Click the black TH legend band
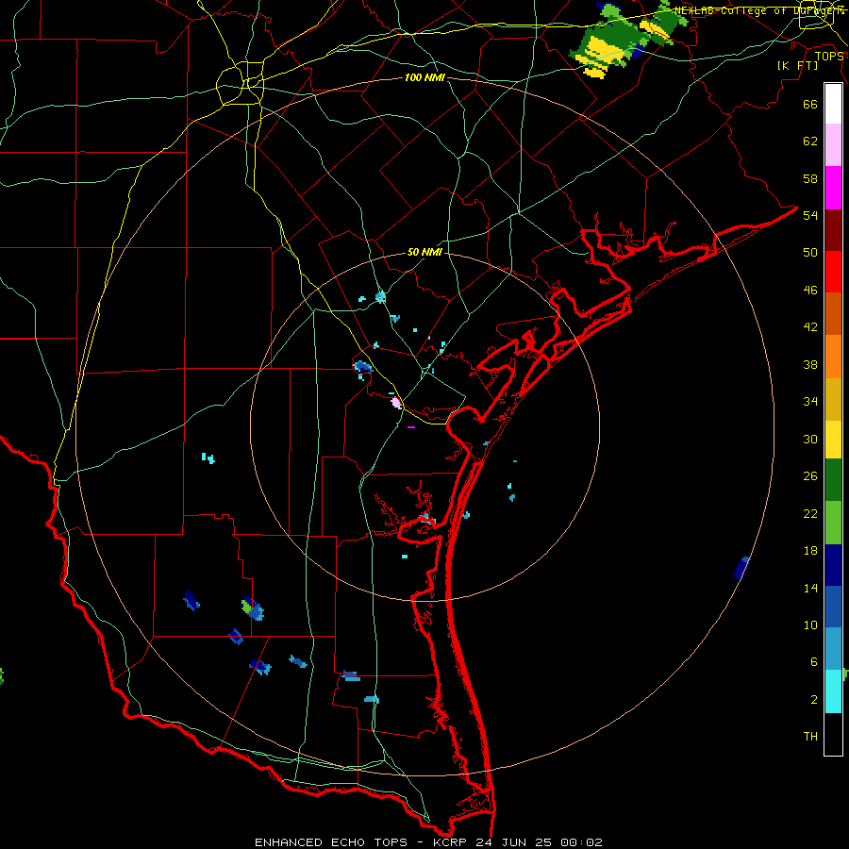 click(833, 734)
